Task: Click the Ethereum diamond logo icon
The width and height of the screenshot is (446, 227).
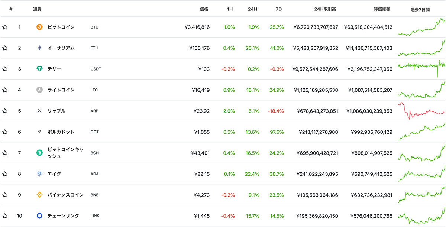Action: pos(39,48)
